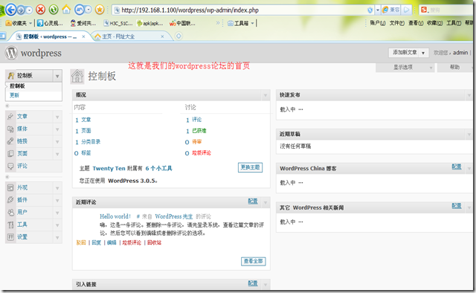Open the 账户(U) menu
Image resolution: width=476 pixels, height=293 pixels.
pyautogui.click(x=378, y=23)
